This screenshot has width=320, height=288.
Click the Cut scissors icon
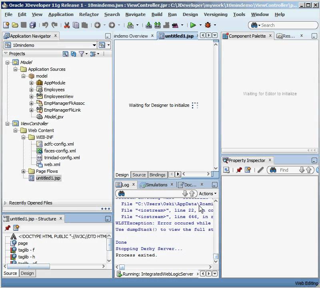click(67, 25)
